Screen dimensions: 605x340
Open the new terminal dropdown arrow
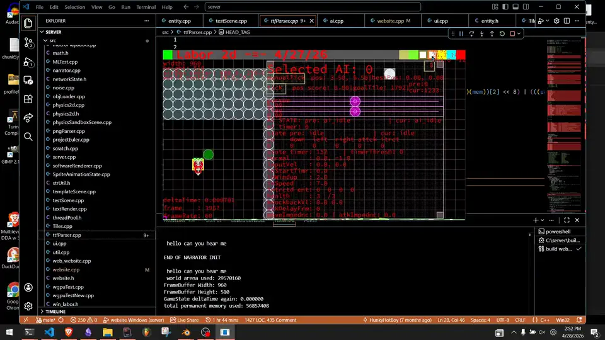tap(543, 220)
